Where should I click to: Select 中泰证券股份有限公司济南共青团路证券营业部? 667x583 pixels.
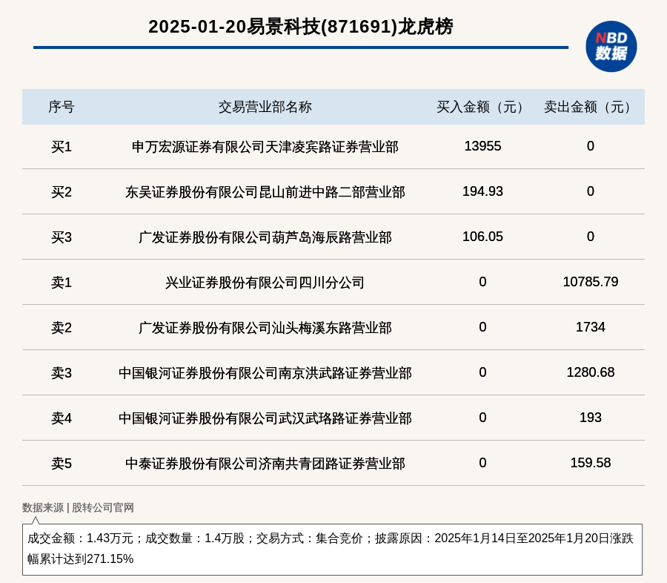(x=265, y=464)
